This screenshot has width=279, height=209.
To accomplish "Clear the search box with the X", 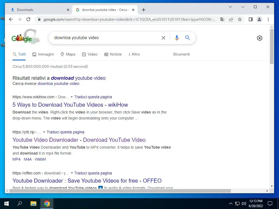I will [163, 38].
